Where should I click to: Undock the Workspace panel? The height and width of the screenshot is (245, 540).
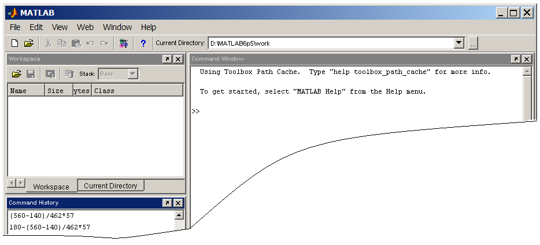[167, 59]
